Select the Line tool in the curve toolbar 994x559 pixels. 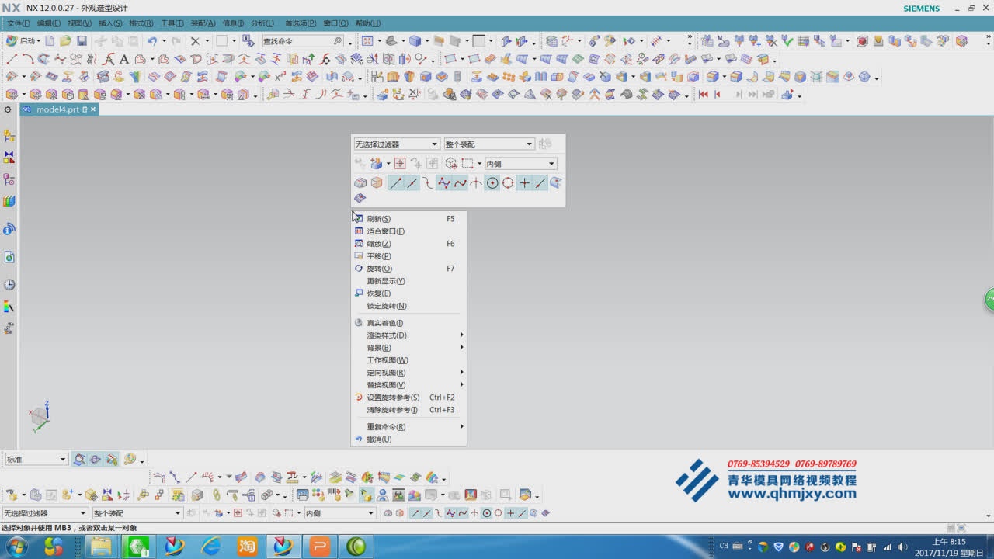click(x=12, y=59)
